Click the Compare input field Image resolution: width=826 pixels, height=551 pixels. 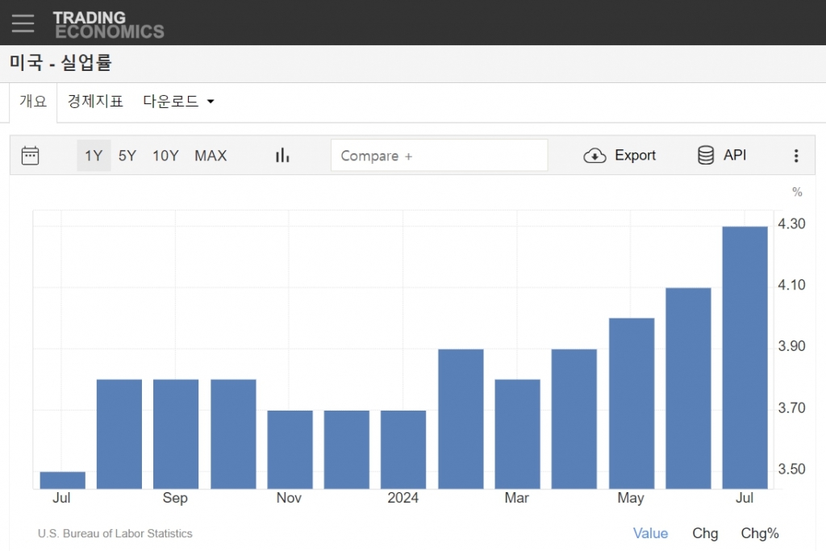(439, 156)
